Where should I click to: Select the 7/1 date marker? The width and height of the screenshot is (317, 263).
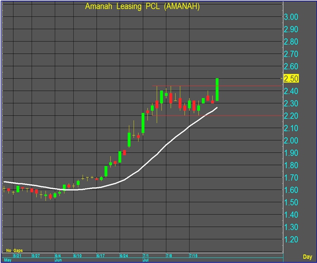click(x=146, y=256)
